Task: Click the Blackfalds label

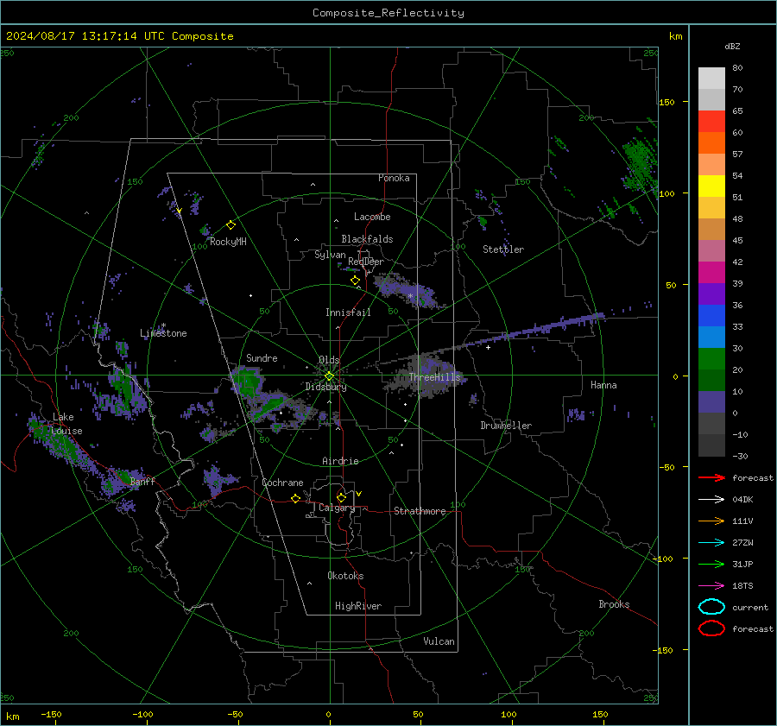Action: [x=367, y=239]
